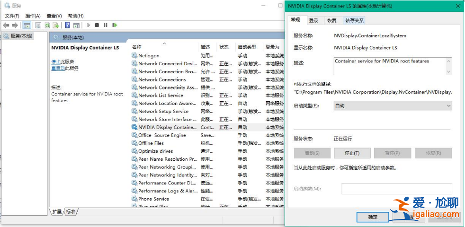This screenshot has height=227, width=465.
Task: Click the 恢复(R) button
Action: click(x=434, y=153)
